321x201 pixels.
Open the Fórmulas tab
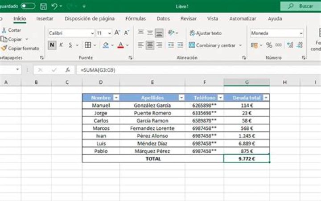[x=136, y=19]
